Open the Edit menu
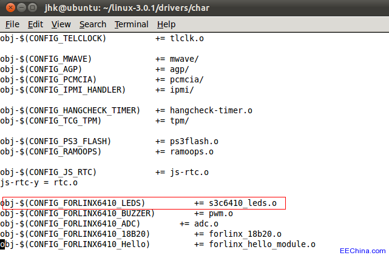Viewport: 389px width, 258px height. 35,24
